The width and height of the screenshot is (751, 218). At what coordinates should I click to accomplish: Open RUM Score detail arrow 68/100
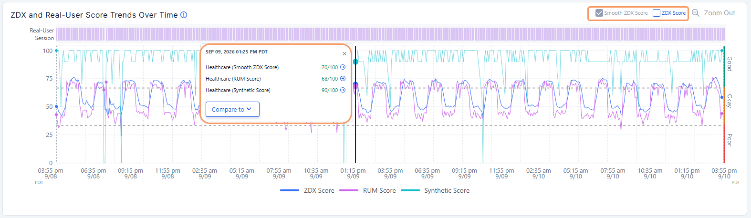[x=343, y=79]
